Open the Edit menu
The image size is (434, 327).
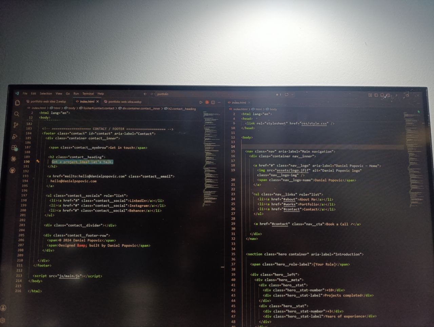coord(34,93)
